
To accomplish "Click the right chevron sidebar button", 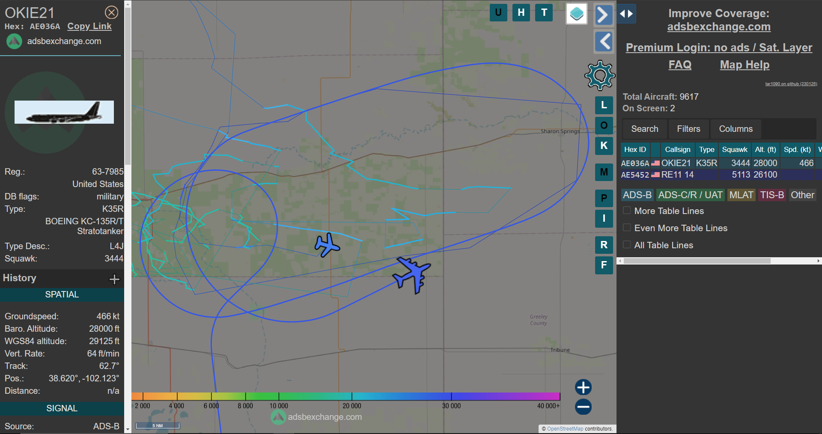I will pyautogui.click(x=604, y=15).
